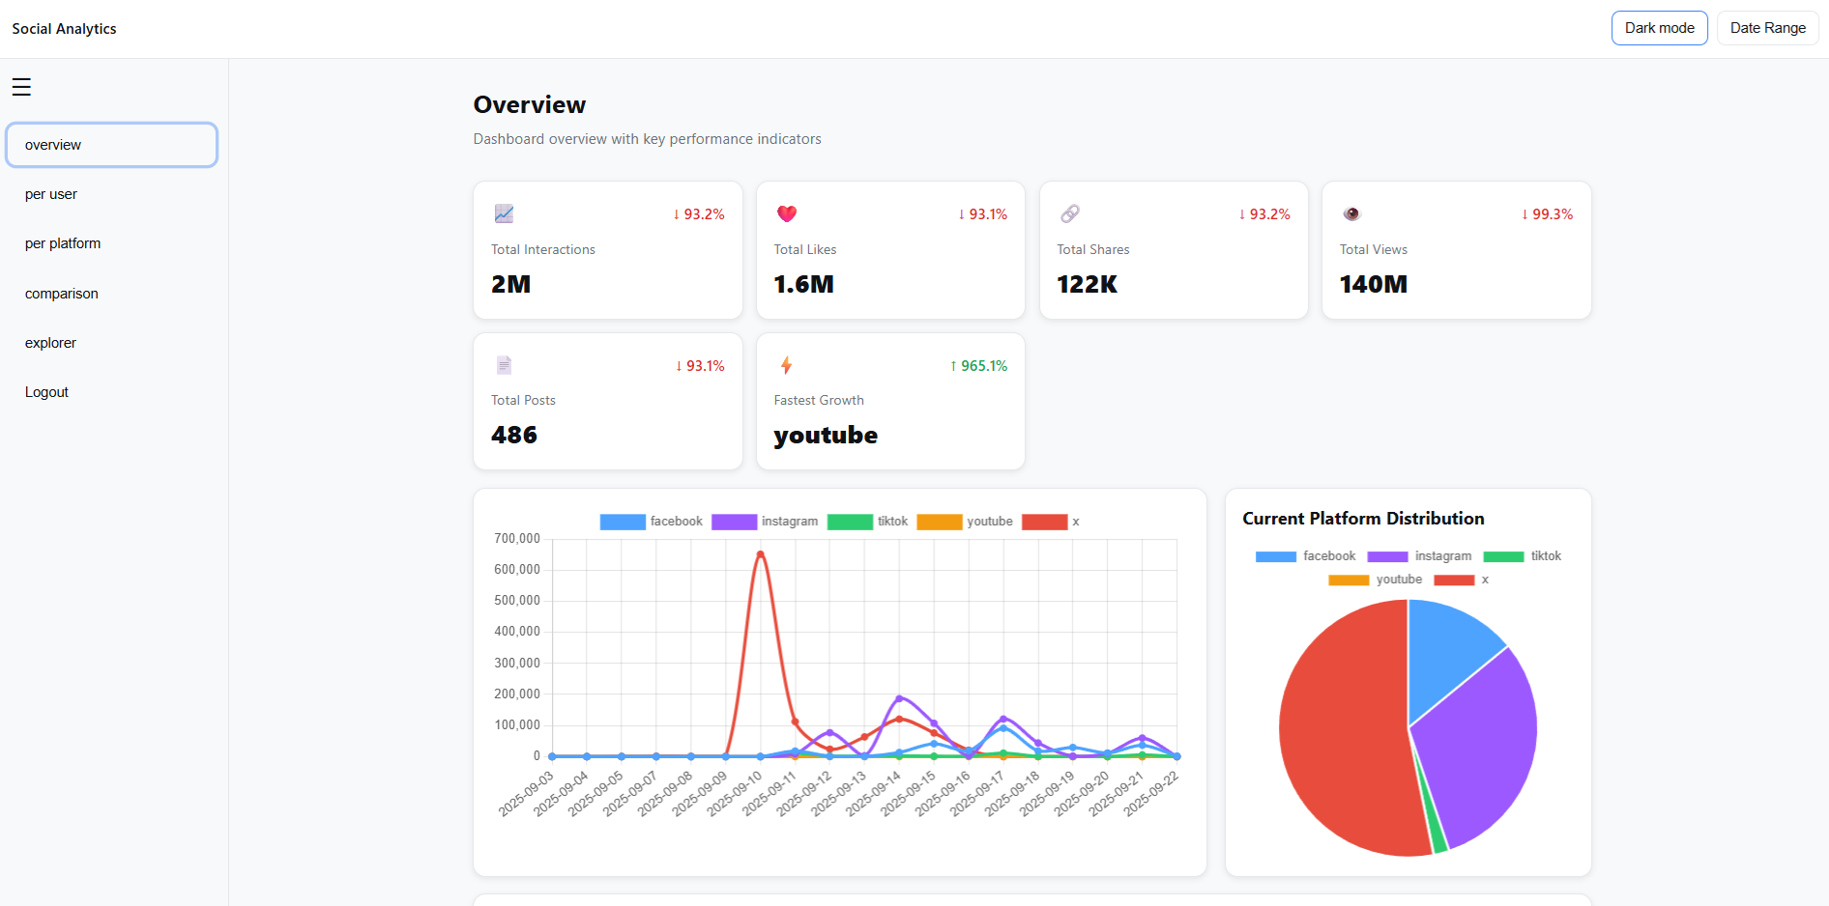Click the link icon on Total Shares card
Image resolution: width=1829 pixels, height=906 pixels.
[x=1069, y=213]
